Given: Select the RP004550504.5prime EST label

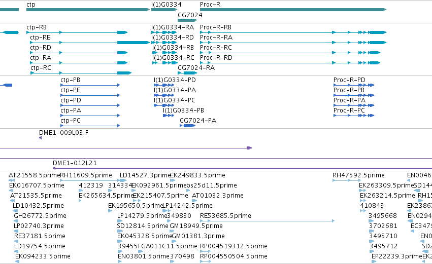Looking at the screenshot, I should pyautogui.click(x=234, y=256).
